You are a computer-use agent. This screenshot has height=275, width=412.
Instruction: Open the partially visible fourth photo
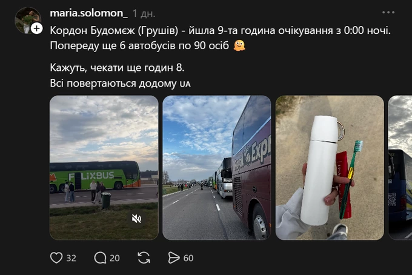point(400,168)
